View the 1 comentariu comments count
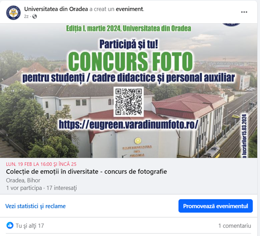 (x=235, y=226)
